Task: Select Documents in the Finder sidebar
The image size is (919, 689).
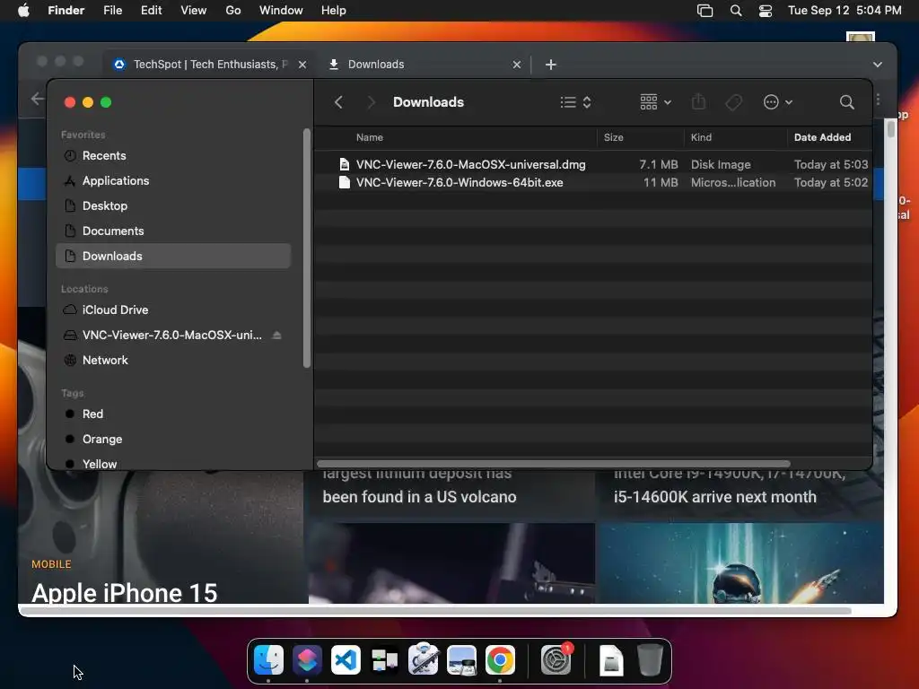Action: pyautogui.click(x=173, y=231)
